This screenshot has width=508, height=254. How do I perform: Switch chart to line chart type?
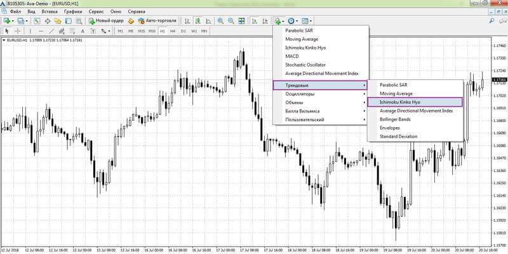[x=208, y=21]
